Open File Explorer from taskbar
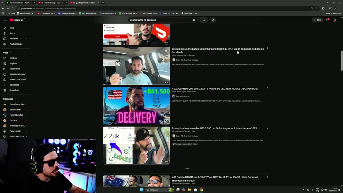This screenshot has height=193, width=343. click(189, 190)
